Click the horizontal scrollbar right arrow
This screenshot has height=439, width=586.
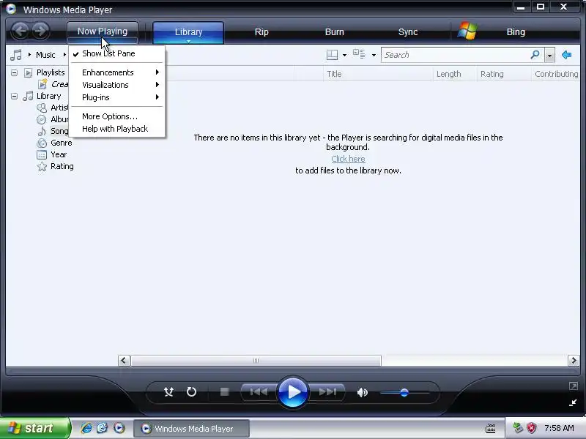(574, 361)
